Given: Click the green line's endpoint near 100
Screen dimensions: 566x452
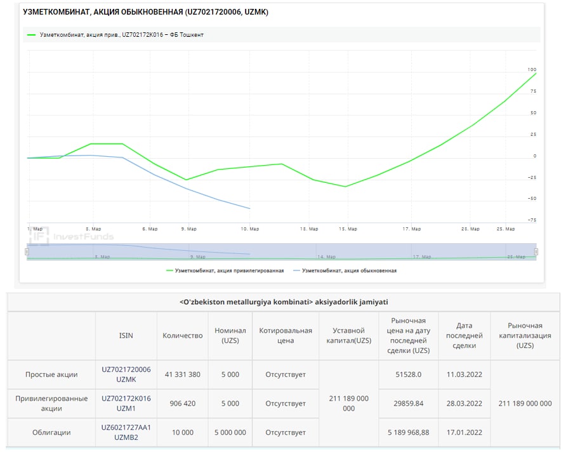Looking at the screenshot, I should pyautogui.click(x=536, y=73).
